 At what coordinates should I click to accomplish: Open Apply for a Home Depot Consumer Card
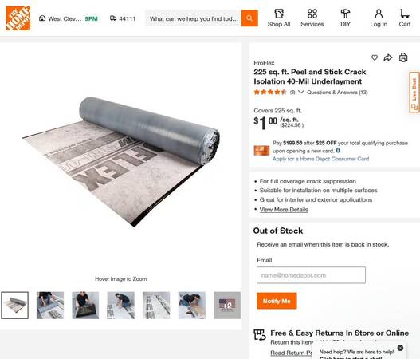pos(320,159)
